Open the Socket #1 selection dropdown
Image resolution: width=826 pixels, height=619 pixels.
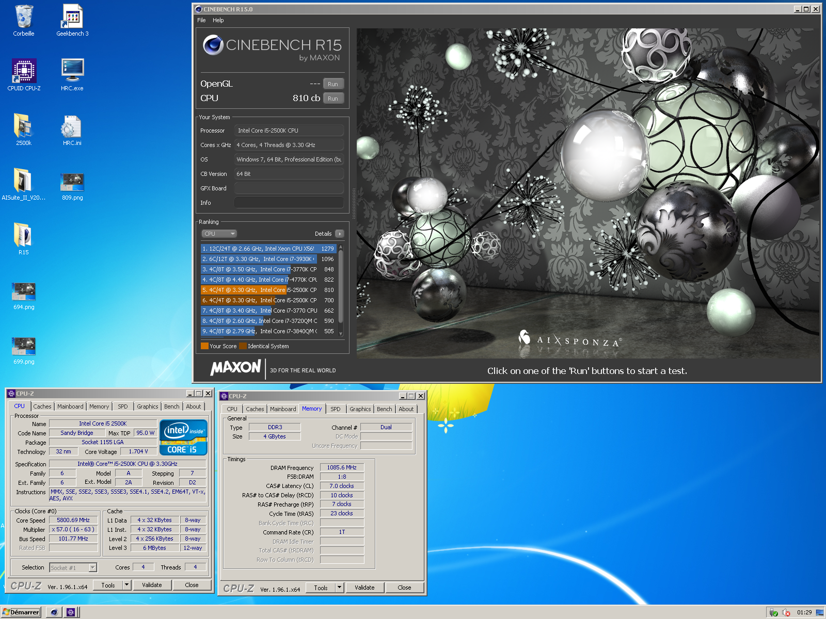73,568
